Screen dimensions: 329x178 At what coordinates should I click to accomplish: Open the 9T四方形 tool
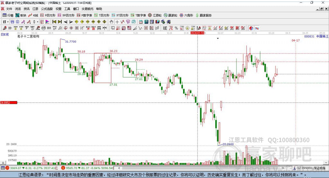[x=120, y=15]
